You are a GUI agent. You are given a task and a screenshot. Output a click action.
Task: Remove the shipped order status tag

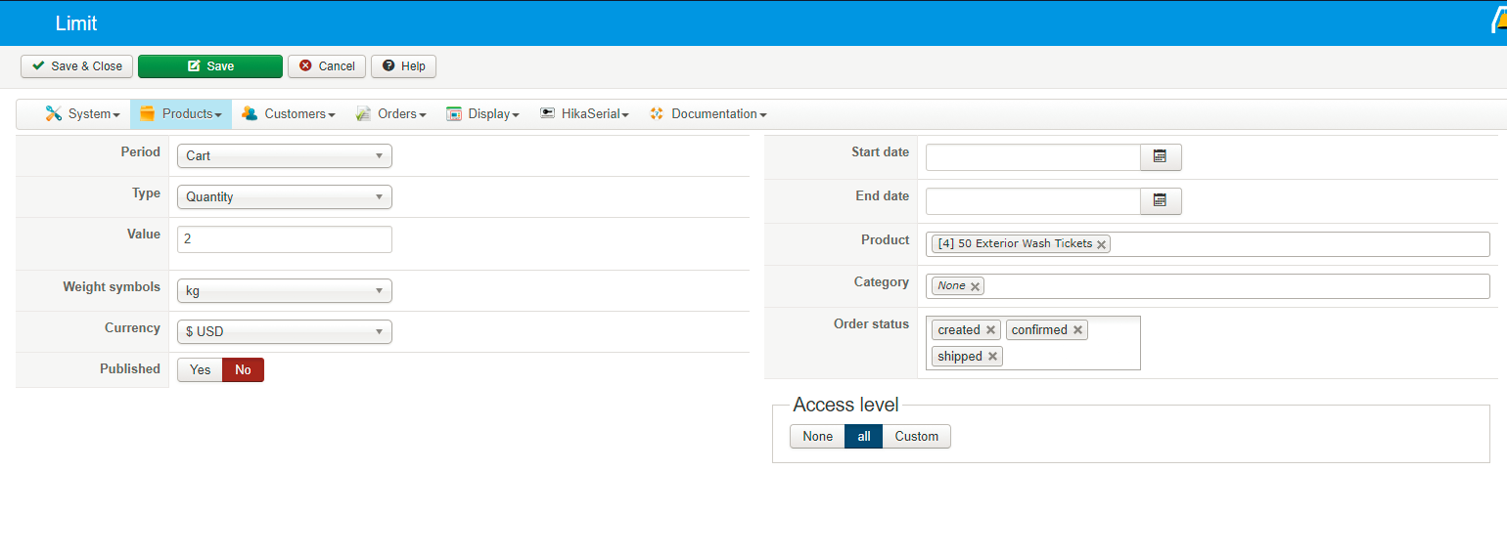coord(992,357)
